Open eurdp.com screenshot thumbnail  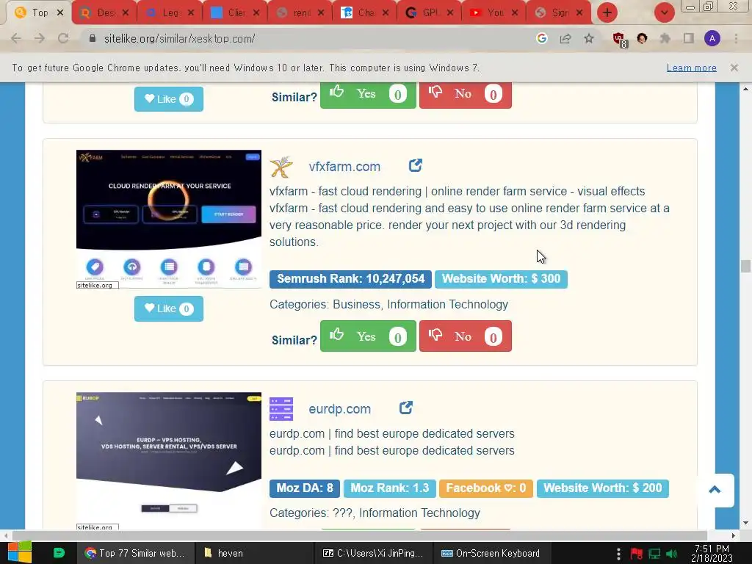[169, 461]
